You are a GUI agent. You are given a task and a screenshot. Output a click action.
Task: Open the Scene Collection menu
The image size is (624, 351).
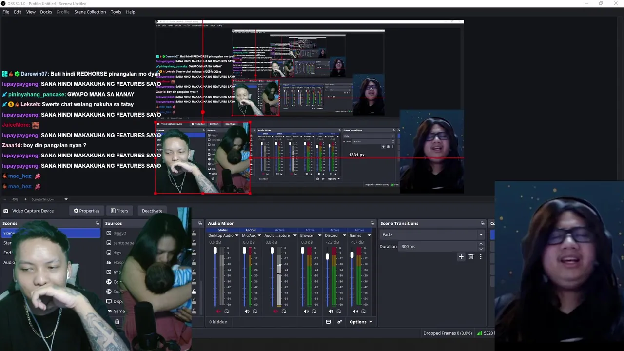click(90, 12)
